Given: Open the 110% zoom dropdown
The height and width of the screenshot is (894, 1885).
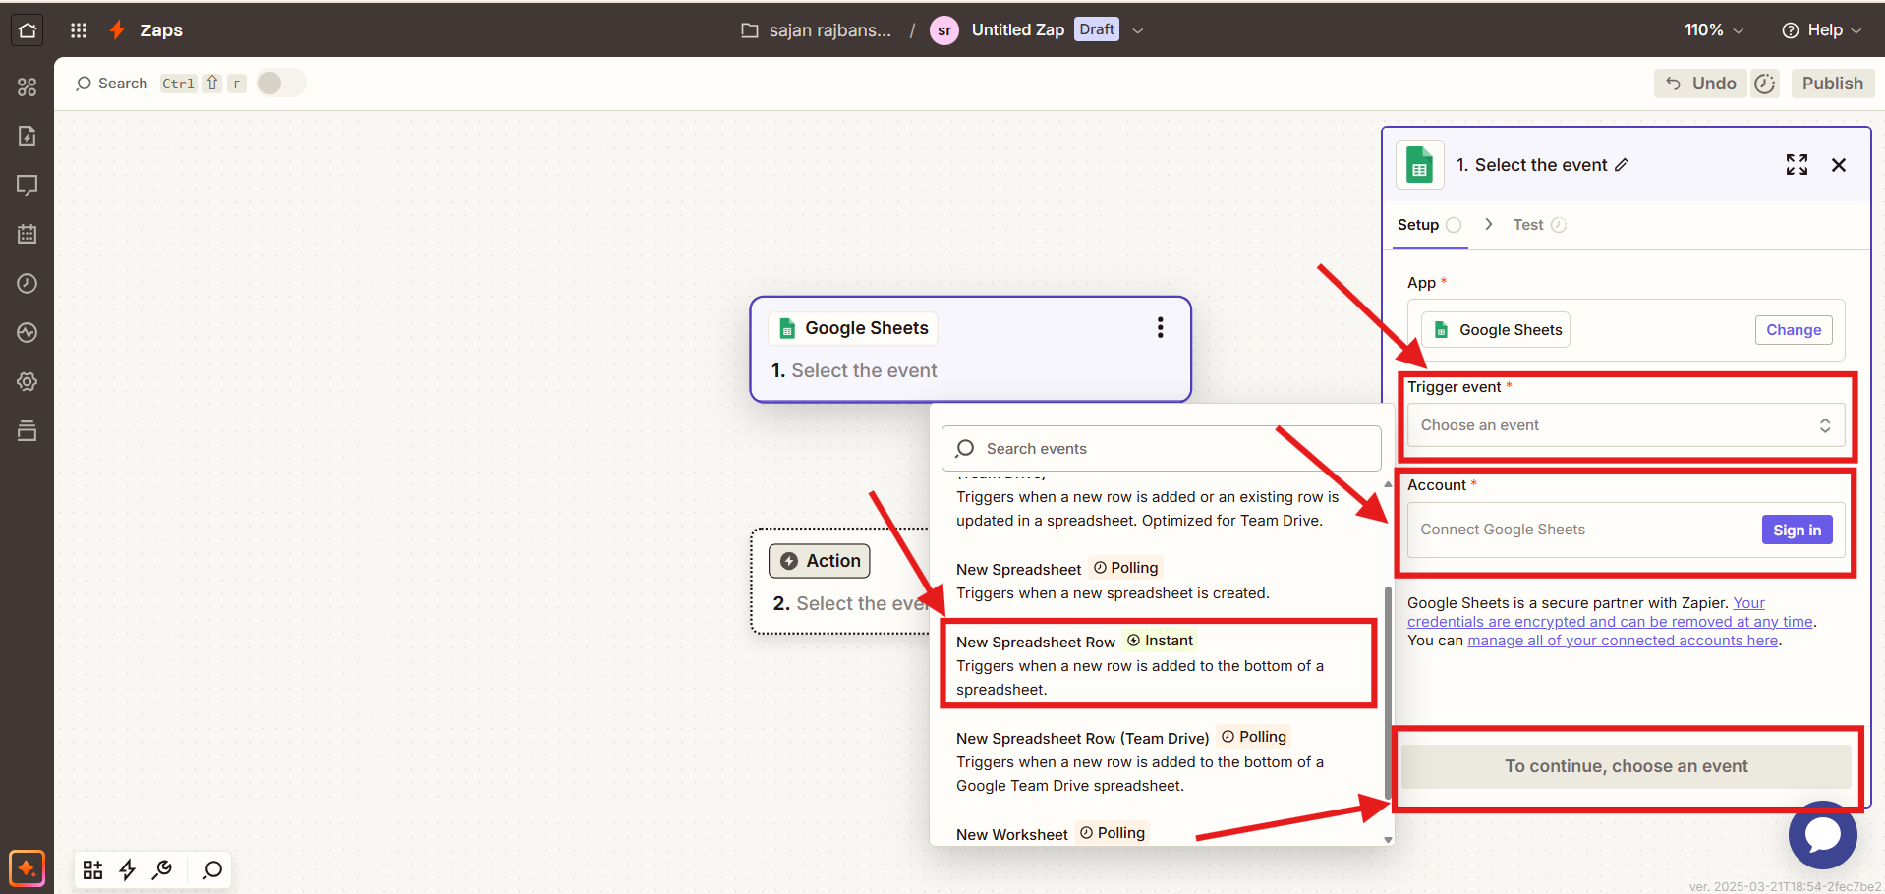Looking at the screenshot, I should coord(1714,30).
